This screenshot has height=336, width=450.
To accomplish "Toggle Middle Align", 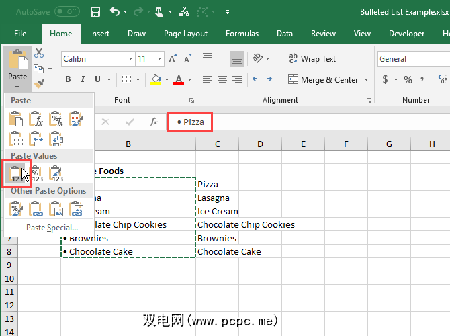I will tap(222, 58).
